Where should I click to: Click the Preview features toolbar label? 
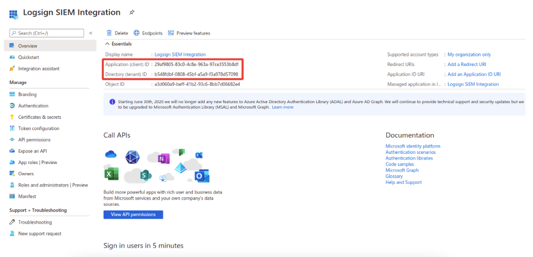193,33
